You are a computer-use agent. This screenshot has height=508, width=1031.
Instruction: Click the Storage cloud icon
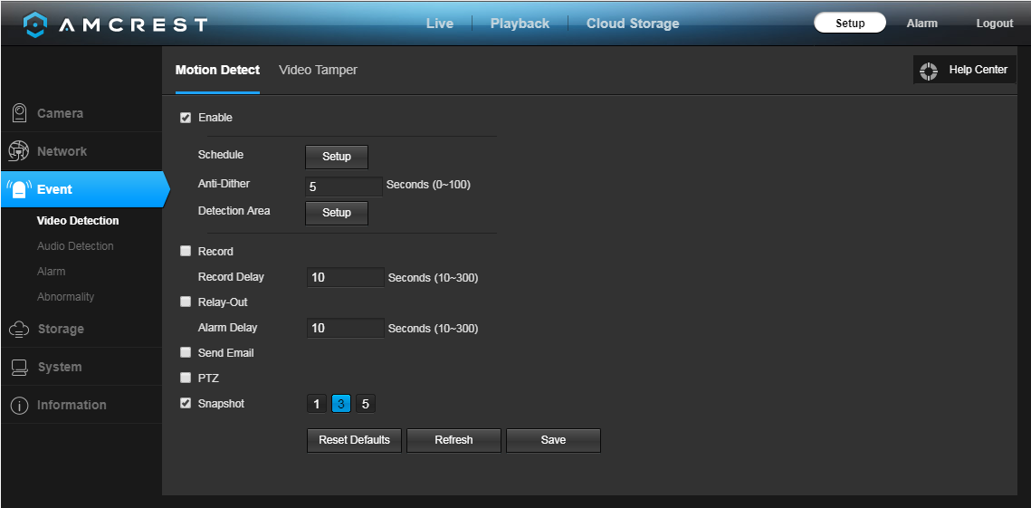tap(19, 329)
